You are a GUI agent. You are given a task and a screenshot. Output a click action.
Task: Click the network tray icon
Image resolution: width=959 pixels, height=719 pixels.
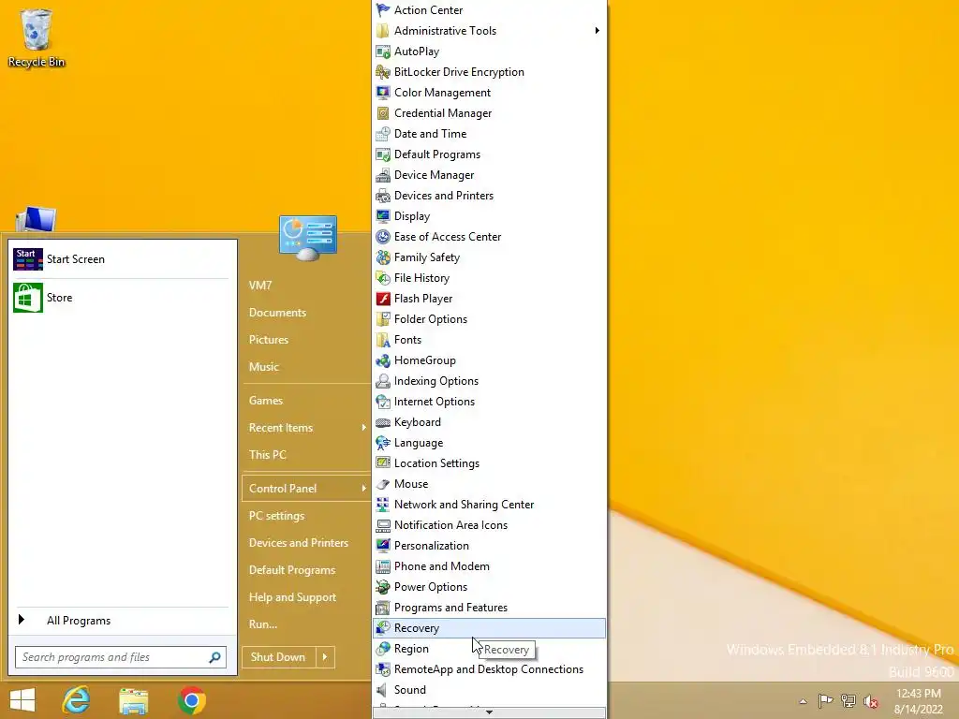pos(848,700)
